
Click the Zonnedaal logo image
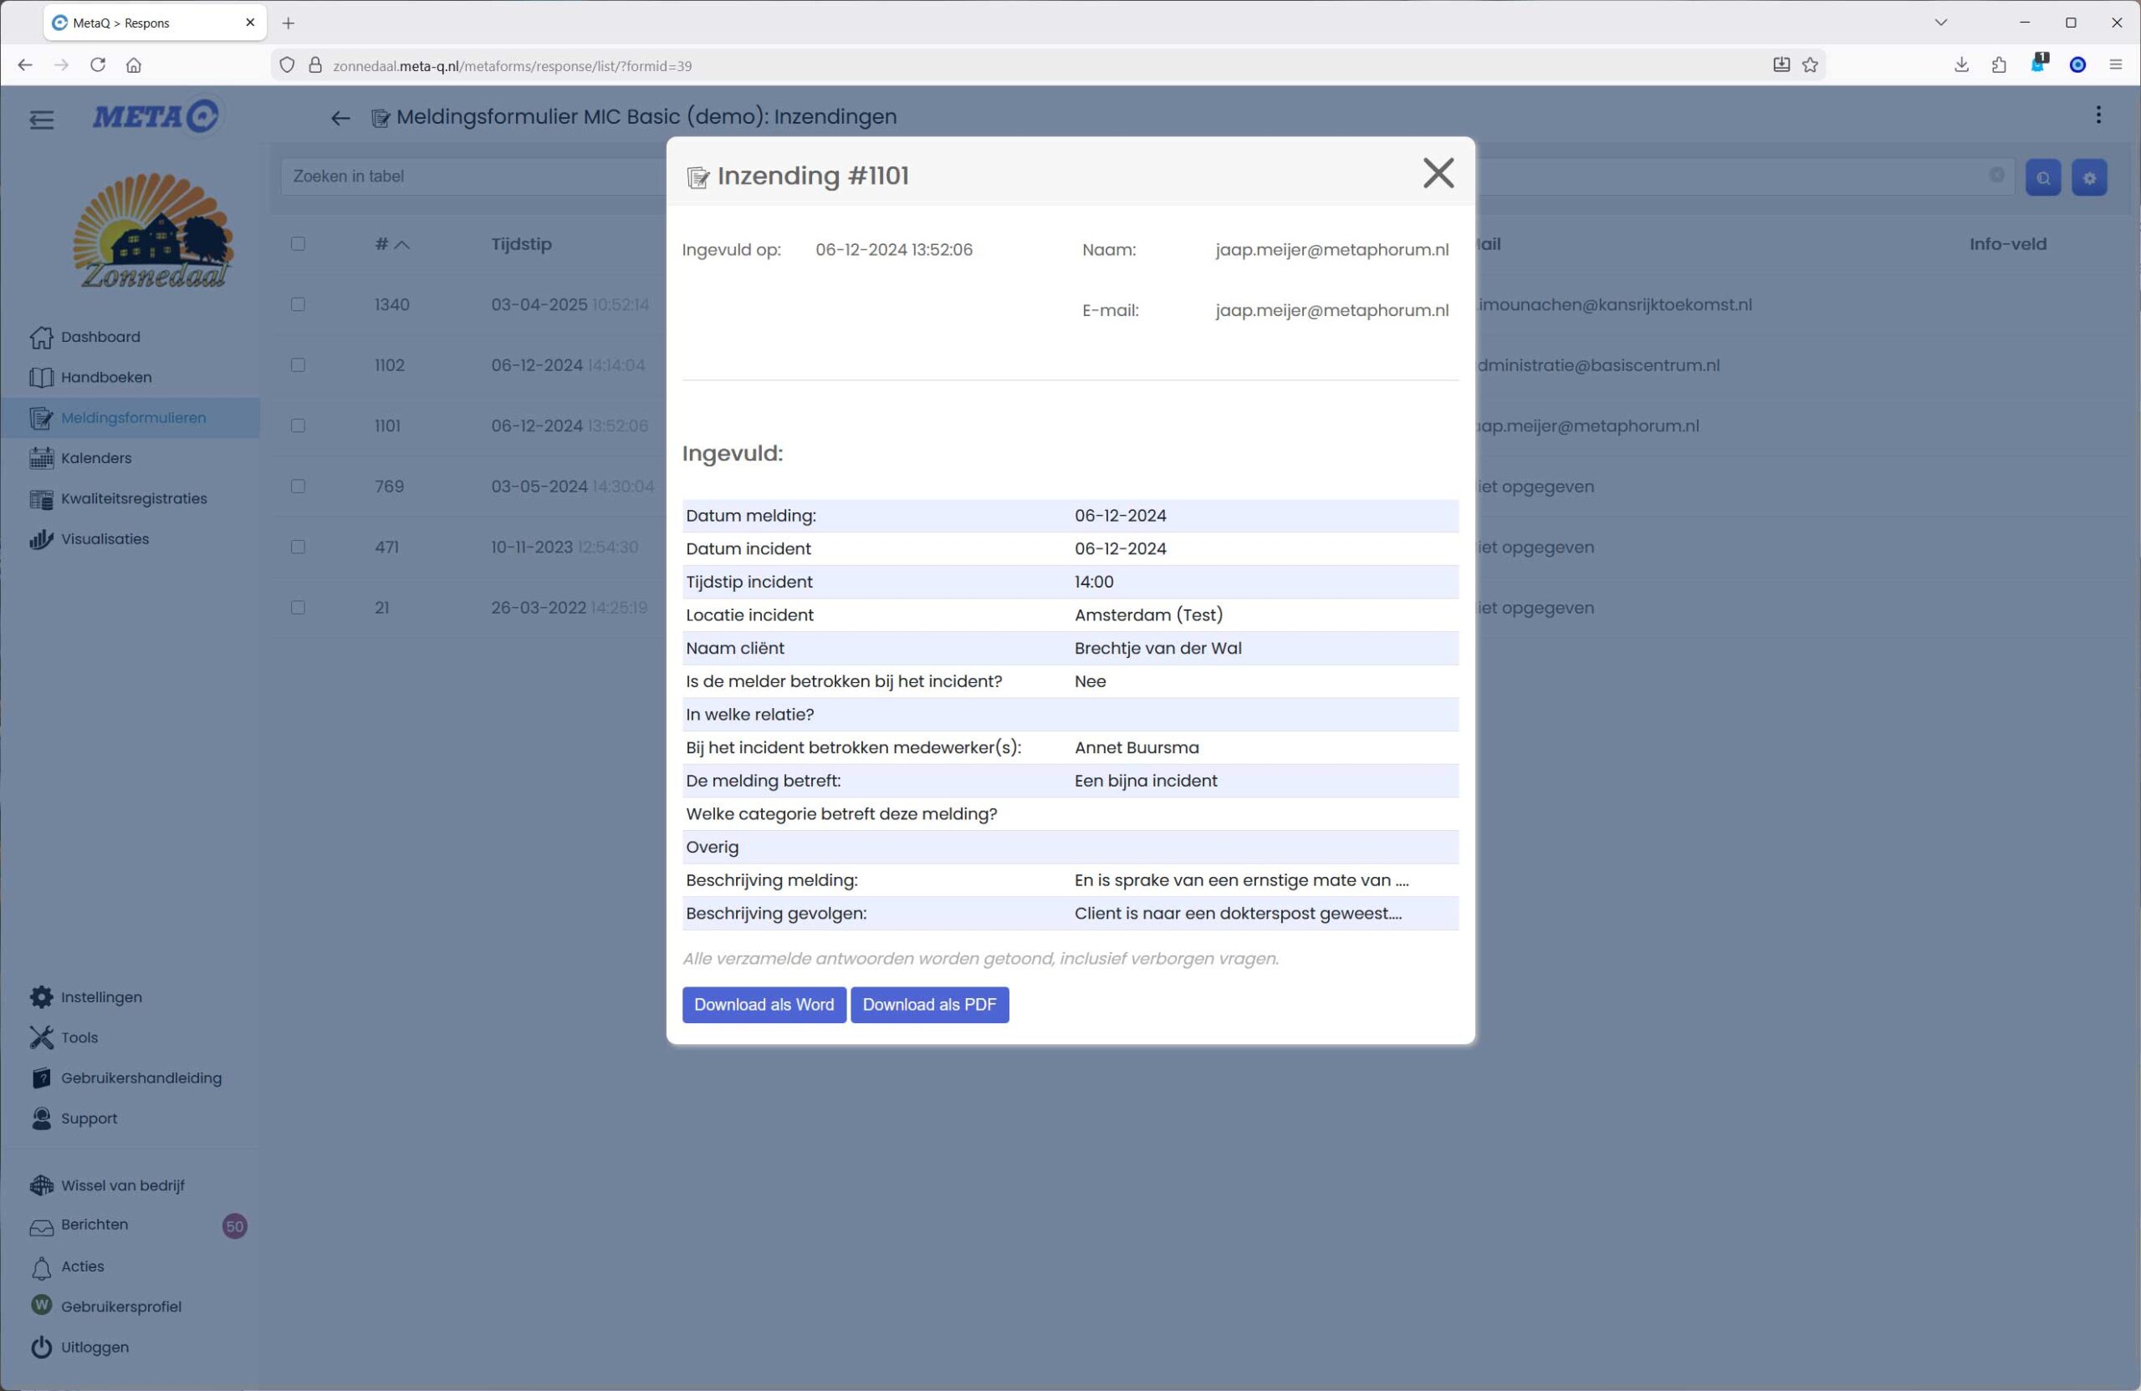(153, 230)
